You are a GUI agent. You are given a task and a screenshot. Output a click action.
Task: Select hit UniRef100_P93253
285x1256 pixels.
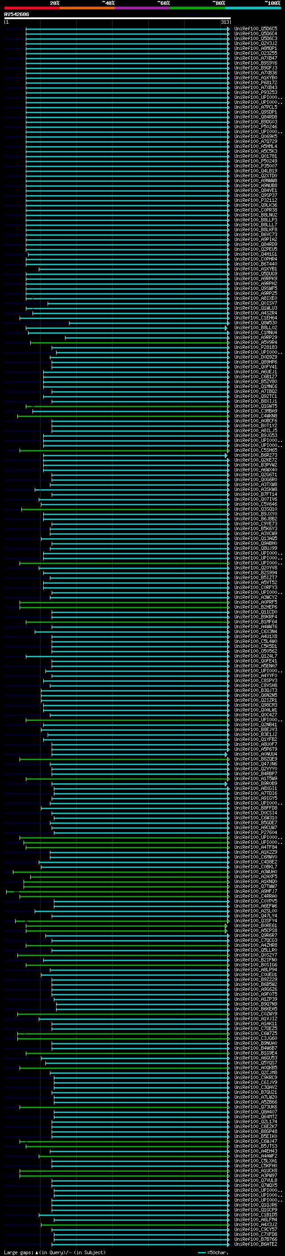coord(255,92)
